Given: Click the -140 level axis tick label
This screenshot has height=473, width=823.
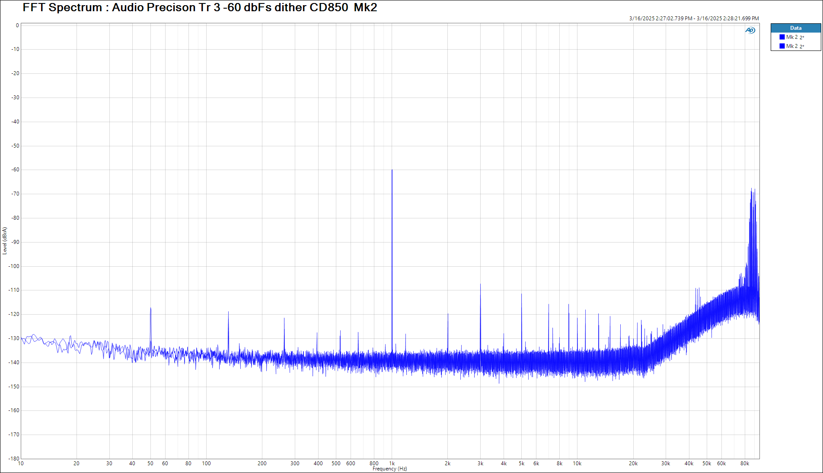Looking at the screenshot, I should (14, 363).
